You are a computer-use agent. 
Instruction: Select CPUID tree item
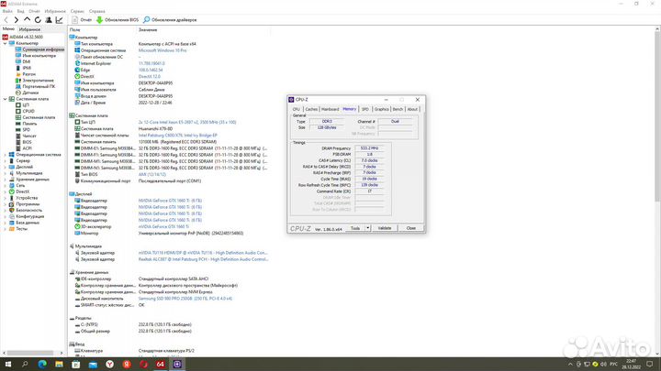(x=25, y=111)
